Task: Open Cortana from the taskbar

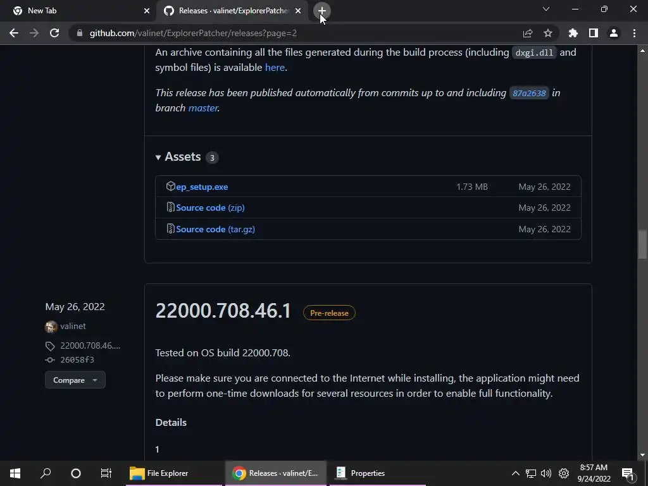Action: [x=76, y=473]
